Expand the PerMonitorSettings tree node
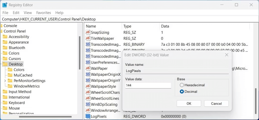259x120 pixels. click(x=5, y=81)
